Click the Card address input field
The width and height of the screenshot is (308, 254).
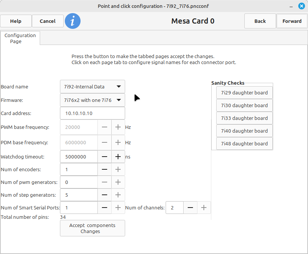pos(92,113)
